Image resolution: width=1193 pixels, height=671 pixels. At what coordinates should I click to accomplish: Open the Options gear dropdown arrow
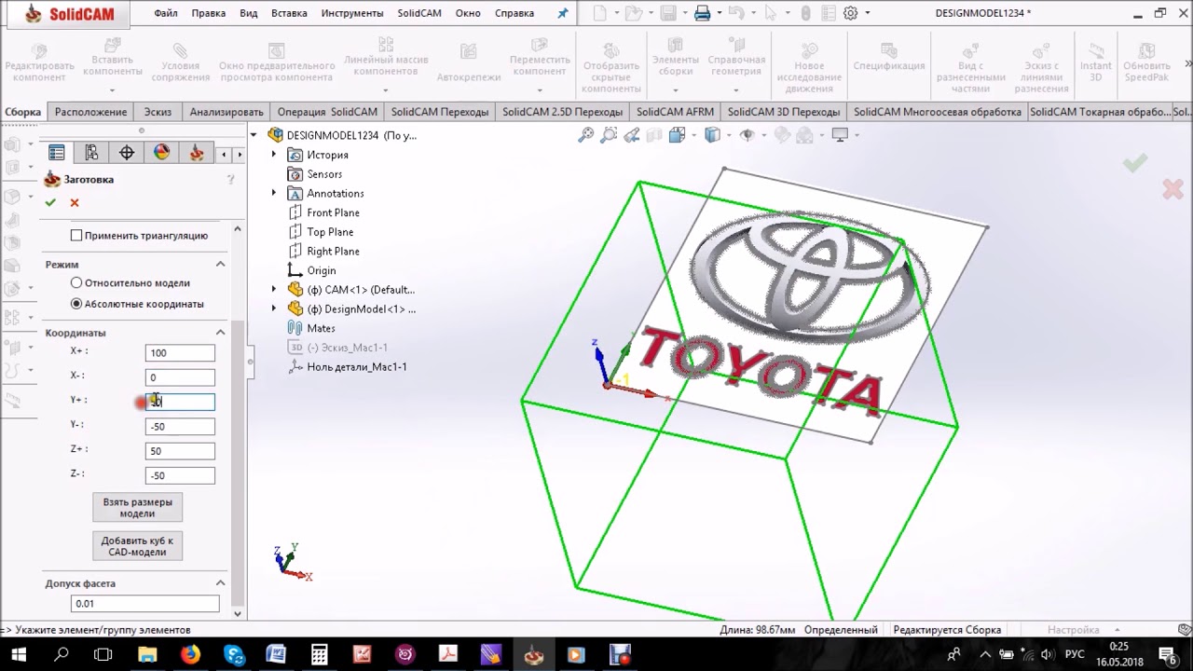point(868,13)
